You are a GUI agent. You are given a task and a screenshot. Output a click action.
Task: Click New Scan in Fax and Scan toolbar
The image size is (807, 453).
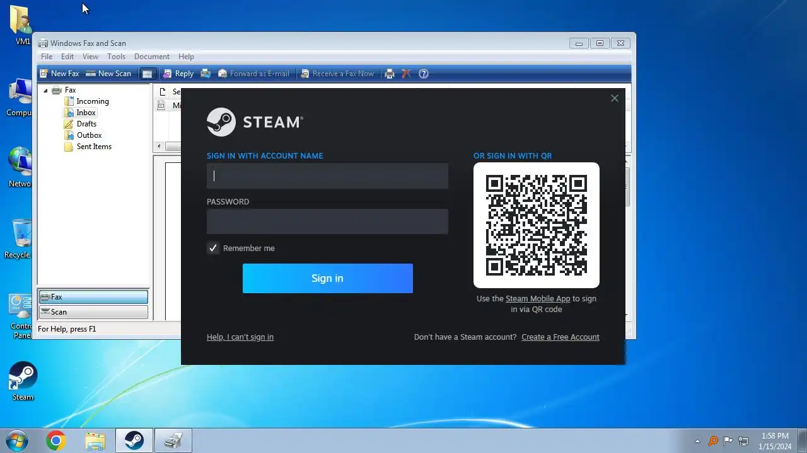coord(108,74)
